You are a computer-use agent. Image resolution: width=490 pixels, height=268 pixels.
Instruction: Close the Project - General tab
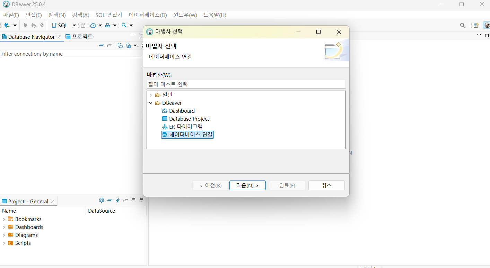[x=53, y=201]
